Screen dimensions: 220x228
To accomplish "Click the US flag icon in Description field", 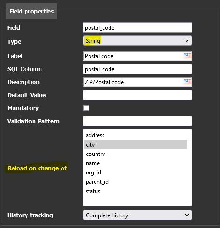I will click(x=187, y=81).
